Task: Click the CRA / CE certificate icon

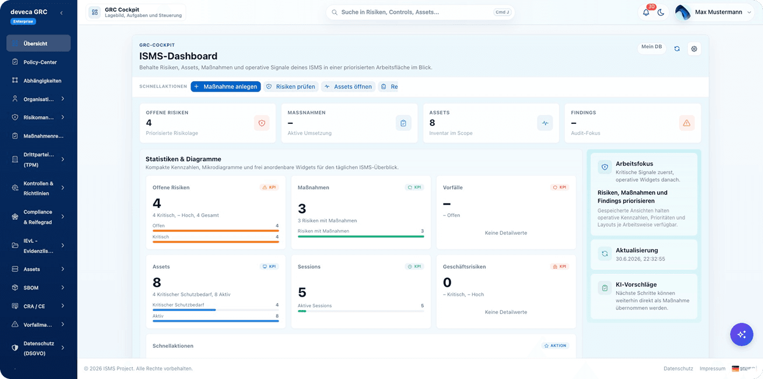Action: 15,306
